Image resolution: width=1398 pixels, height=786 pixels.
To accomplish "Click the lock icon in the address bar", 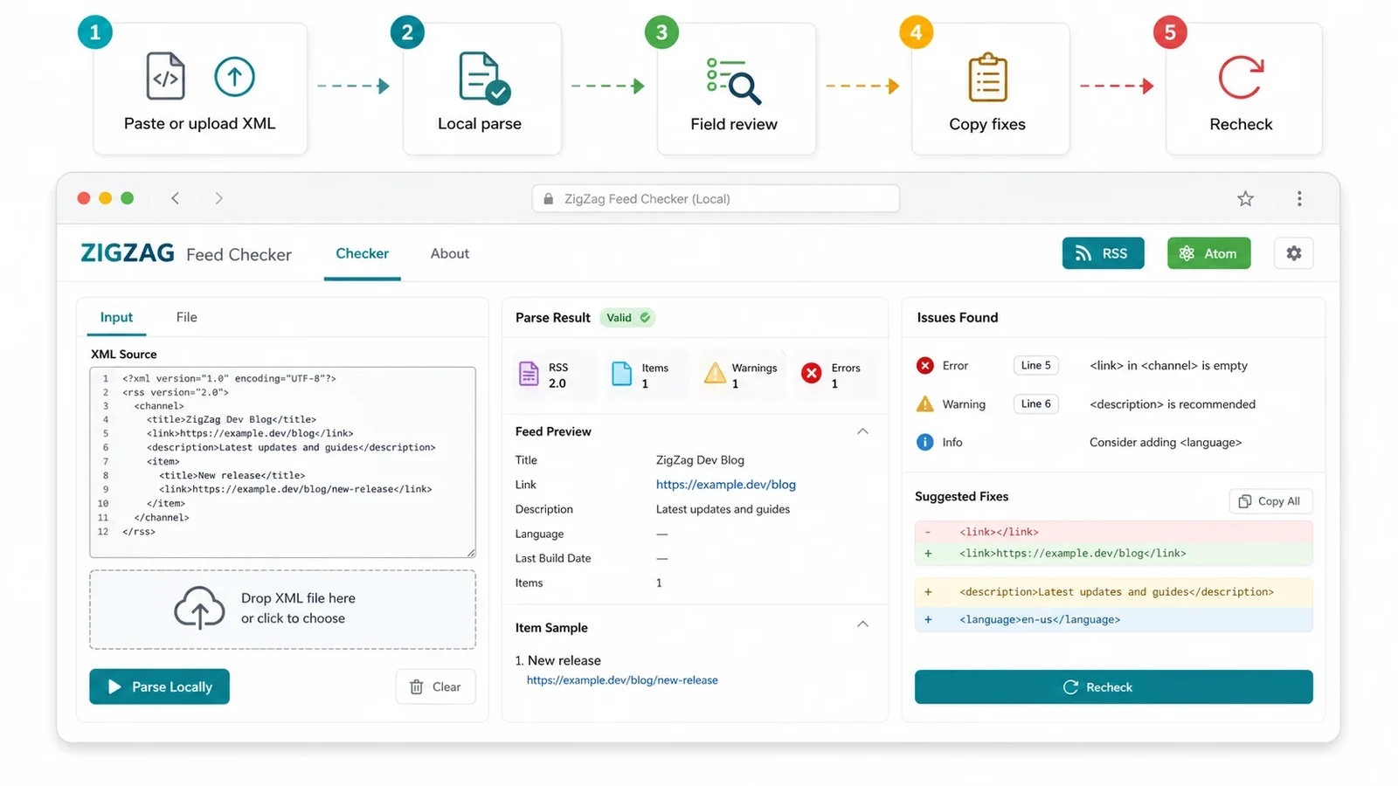I will pyautogui.click(x=549, y=199).
